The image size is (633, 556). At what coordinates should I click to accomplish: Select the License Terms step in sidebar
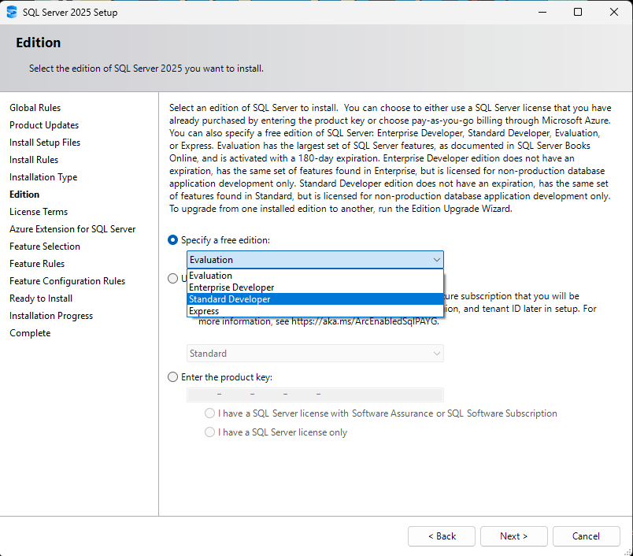(x=39, y=212)
